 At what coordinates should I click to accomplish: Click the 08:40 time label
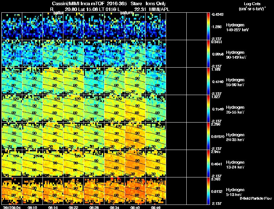point(135,208)
